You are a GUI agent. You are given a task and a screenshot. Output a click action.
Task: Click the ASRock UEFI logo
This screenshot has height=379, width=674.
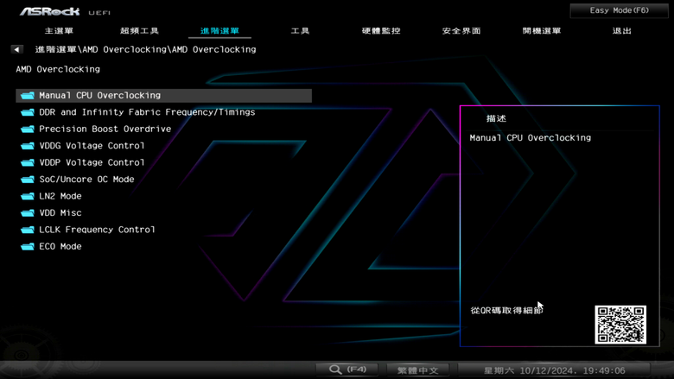65,11
